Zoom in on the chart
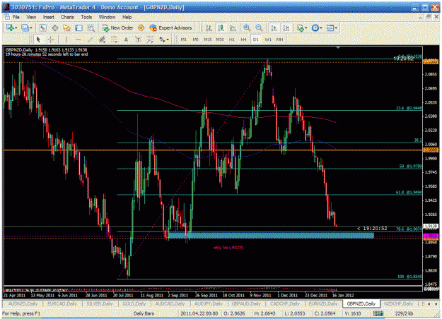This screenshot has width=442, height=319. 247,28
